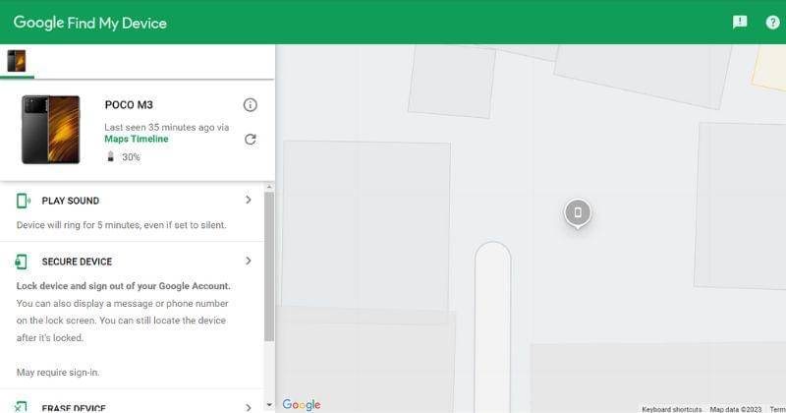786x413 pixels.
Task: Click the device location marker on map
Action: [578, 213]
